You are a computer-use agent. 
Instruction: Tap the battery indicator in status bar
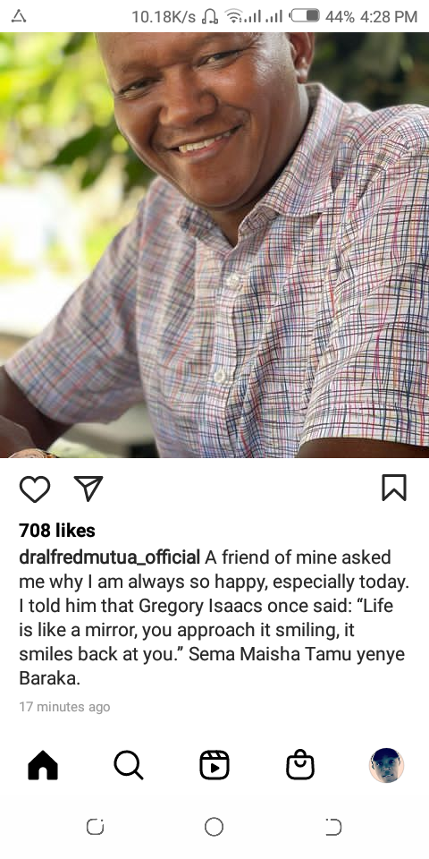305,16
